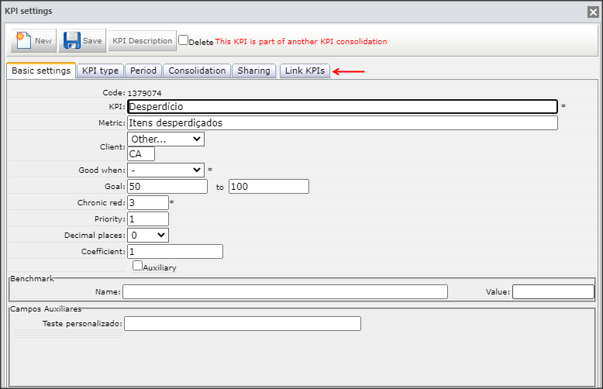603x389 pixels.
Task: Select the Teste personalizado input field
Action: [x=243, y=324]
